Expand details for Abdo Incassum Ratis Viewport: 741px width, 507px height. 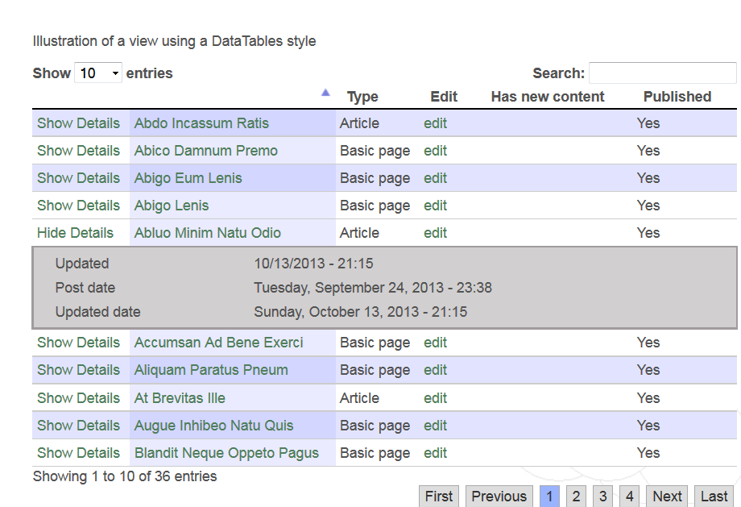click(x=77, y=123)
